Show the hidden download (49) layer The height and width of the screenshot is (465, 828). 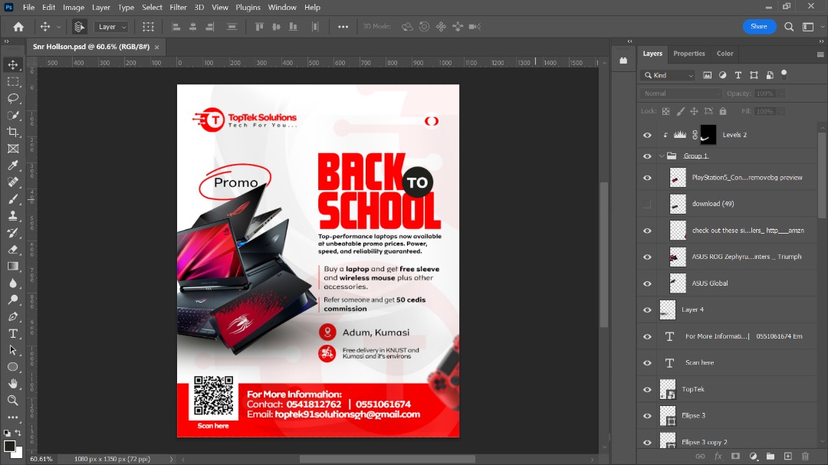tap(647, 205)
